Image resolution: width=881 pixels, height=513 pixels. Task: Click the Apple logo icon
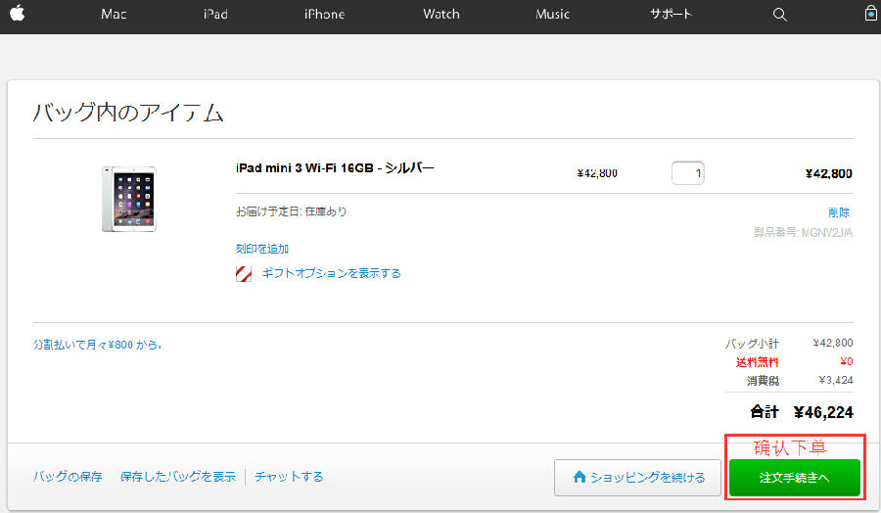[x=17, y=14]
